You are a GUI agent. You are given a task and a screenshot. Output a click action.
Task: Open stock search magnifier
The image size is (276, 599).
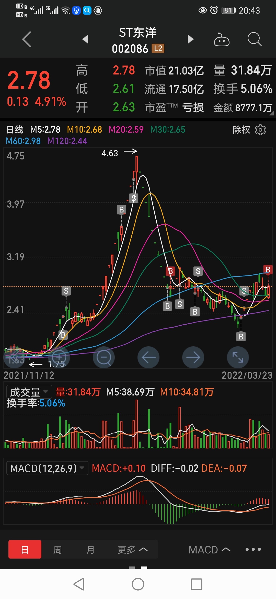(x=255, y=39)
